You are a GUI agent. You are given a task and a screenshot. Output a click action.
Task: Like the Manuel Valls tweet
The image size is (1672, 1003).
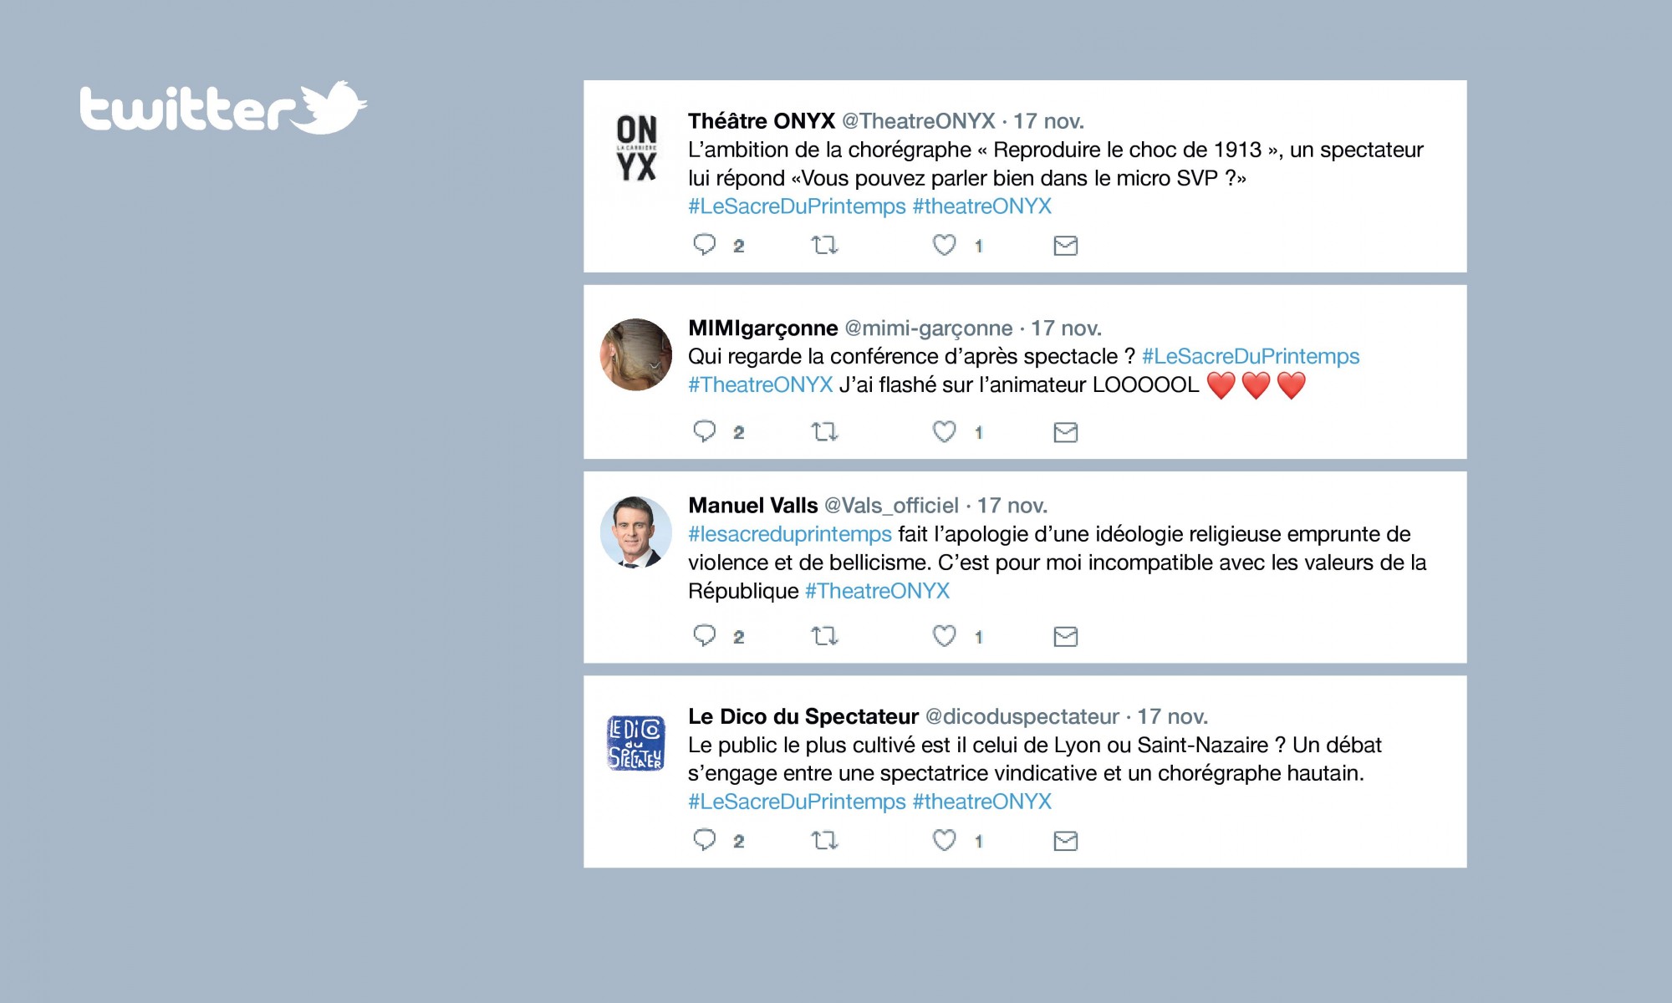click(945, 636)
